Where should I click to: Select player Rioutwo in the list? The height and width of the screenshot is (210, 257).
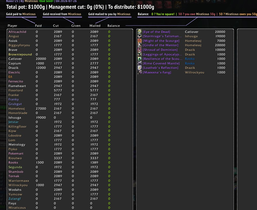15,158
